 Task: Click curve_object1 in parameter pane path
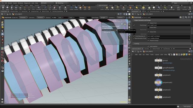coord(149,14)
